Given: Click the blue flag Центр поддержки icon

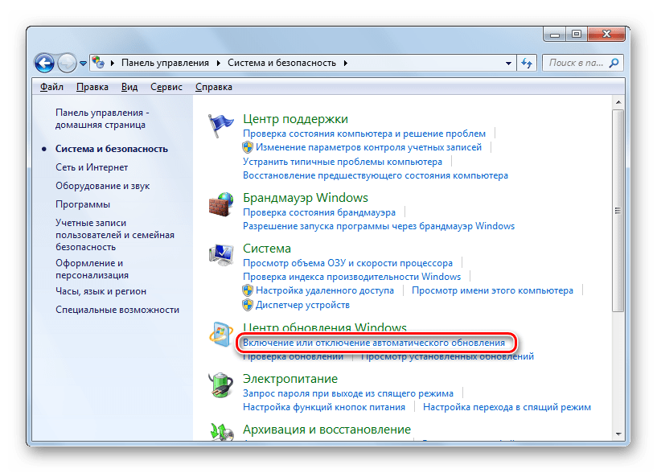Looking at the screenshot, I should pyautogui.click(x=221, y=125).
